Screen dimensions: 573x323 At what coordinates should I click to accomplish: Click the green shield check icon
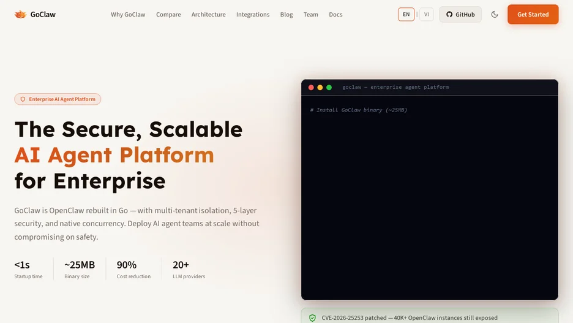312,318
